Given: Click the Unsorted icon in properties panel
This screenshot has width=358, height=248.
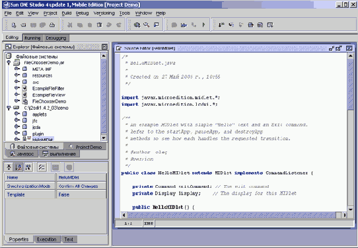Looking at the screenshot, I should [9, 167].
